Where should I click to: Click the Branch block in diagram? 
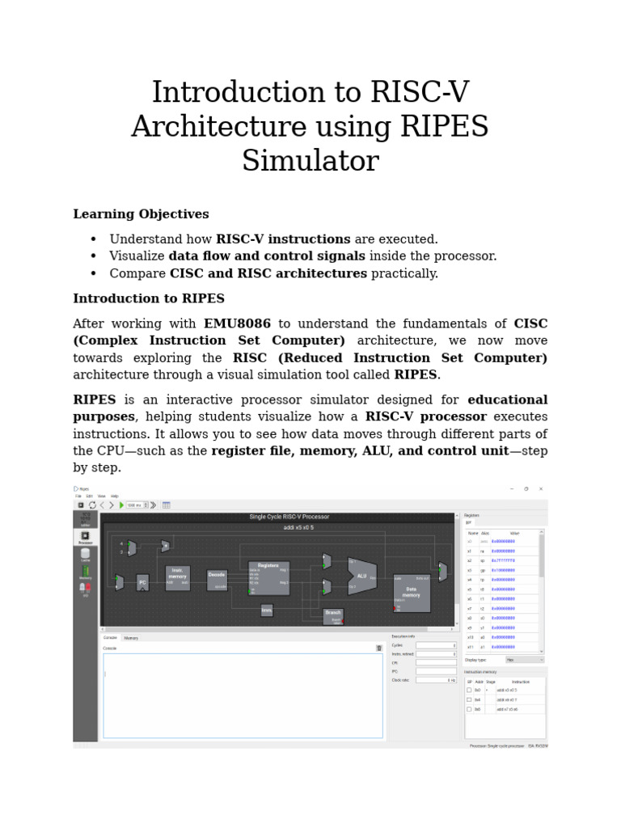tap(333, 617)
